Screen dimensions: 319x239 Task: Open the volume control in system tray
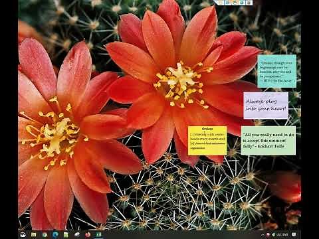click(x=279, y=234)
